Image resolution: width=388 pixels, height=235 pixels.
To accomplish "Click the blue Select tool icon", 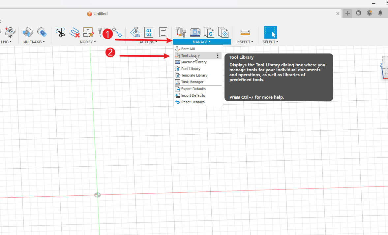I will [x=270, y=32].
